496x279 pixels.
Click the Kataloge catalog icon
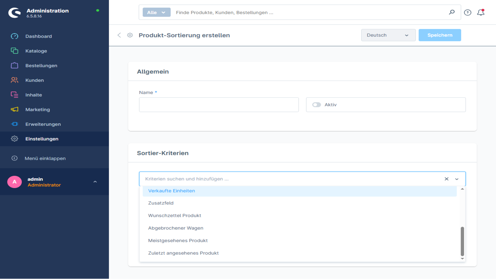14,51
